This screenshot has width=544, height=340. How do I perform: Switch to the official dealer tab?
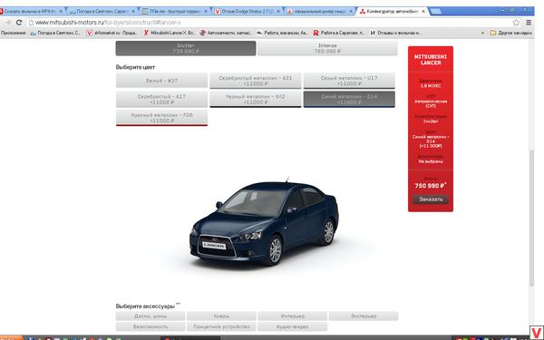click(x=319, y=11)
